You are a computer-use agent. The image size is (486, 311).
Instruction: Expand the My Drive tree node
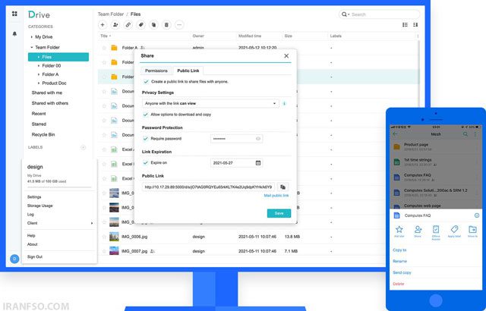[x=32, y=37]
